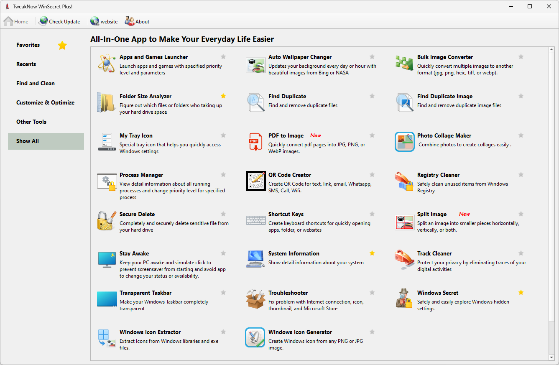The height and width of the screenshot is (365, 559).
Task: Click the TweakNow rocket icon in title bar
Action: click(8, 6)
